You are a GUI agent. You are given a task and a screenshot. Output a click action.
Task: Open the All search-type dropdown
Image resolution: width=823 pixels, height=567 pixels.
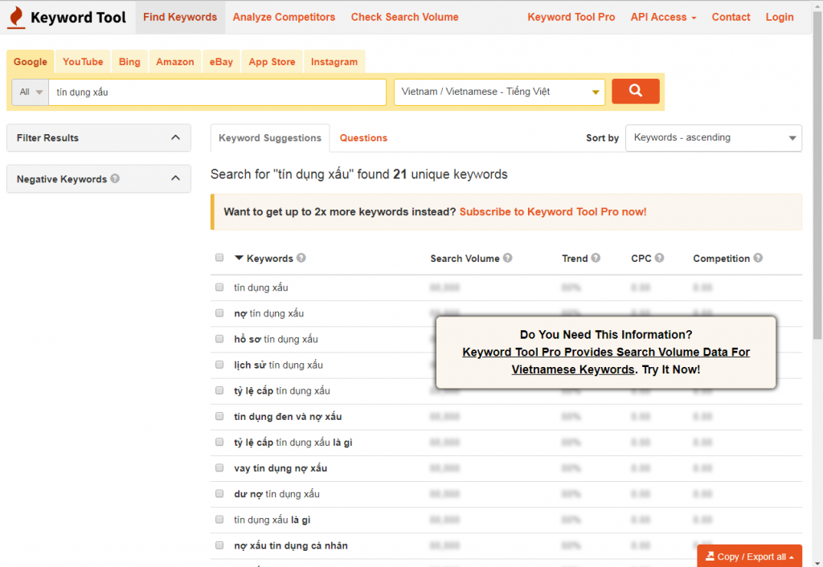click(31, 92)
